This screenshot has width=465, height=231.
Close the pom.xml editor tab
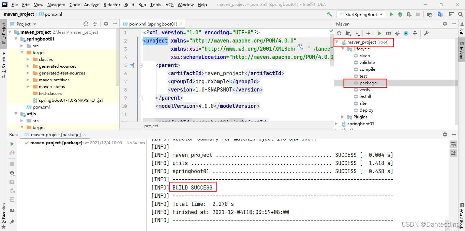click(x=181, y=24)
